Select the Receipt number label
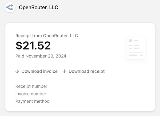Image resolution: width=160 pixels, height=116 pixels. 31,86
